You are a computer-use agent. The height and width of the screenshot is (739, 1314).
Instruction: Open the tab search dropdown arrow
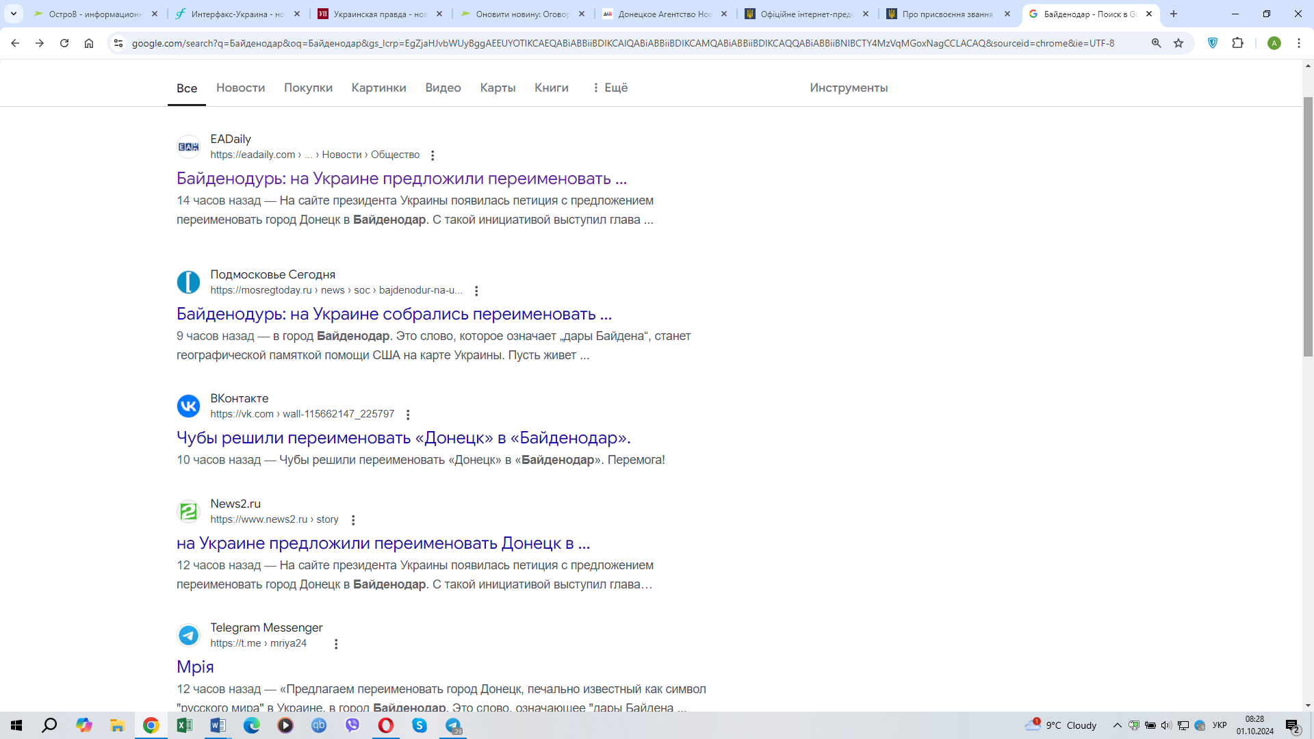pos(14,14)
